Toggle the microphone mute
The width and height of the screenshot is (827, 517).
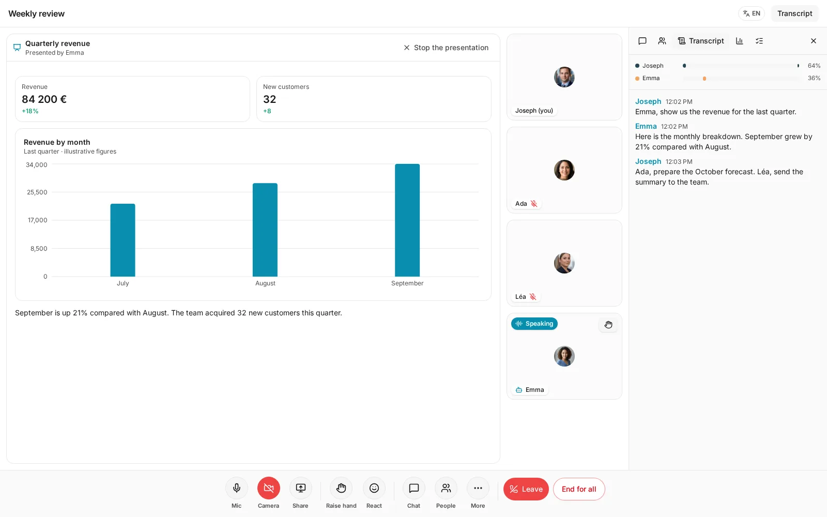[237, 488]
